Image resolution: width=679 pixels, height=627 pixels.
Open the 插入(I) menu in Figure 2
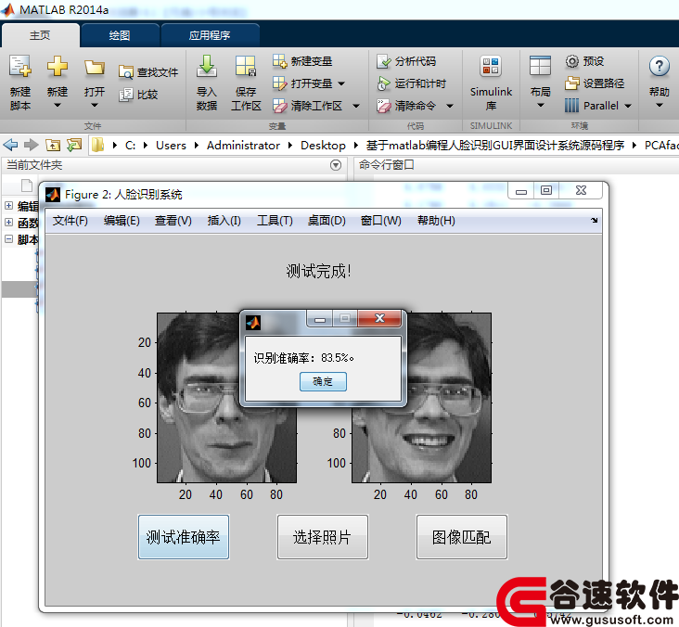[x=224, y=221]
